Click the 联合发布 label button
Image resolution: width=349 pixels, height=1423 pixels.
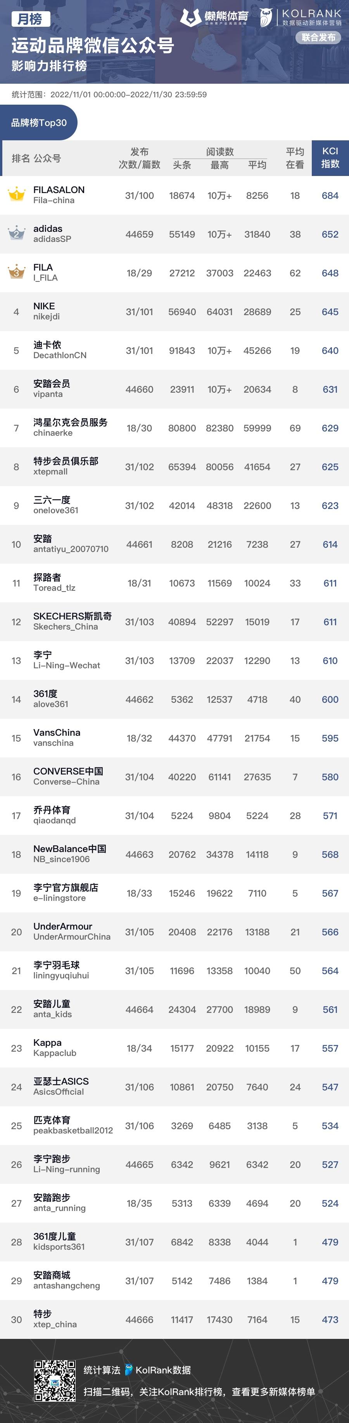coord(319,38)
